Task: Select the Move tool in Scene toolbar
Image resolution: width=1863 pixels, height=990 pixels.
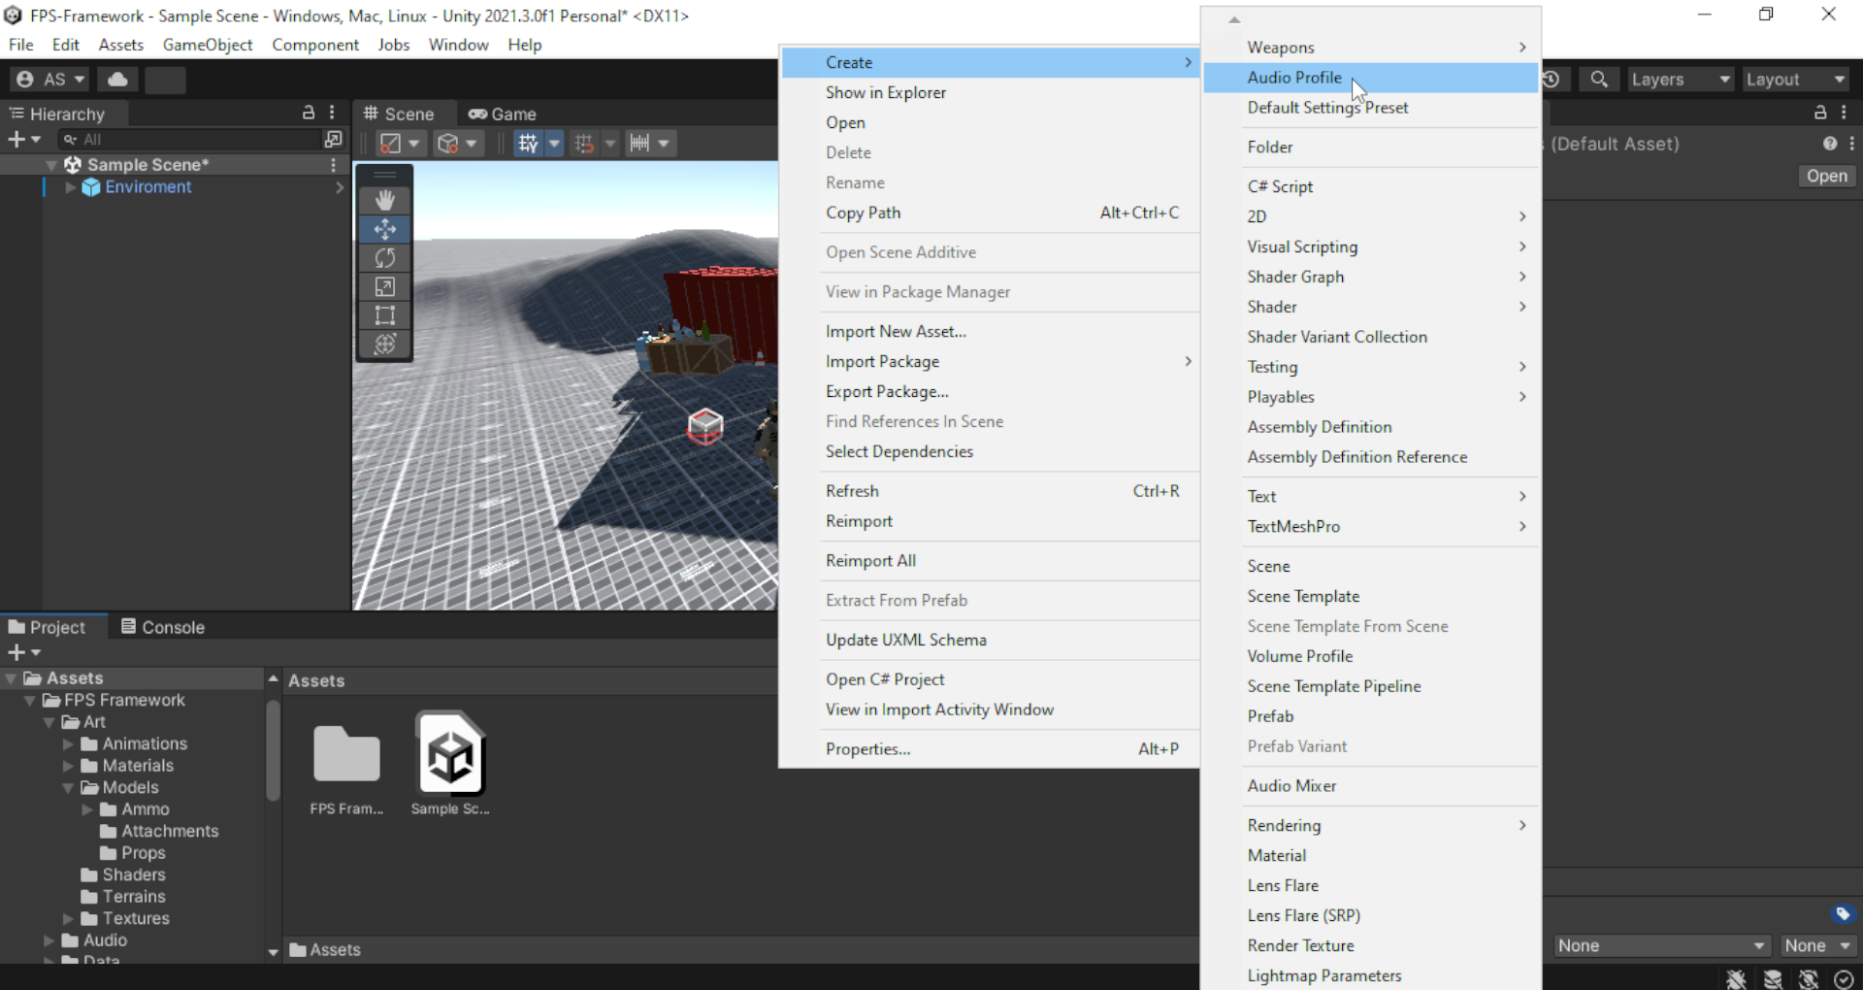Action: click(385, 229)
